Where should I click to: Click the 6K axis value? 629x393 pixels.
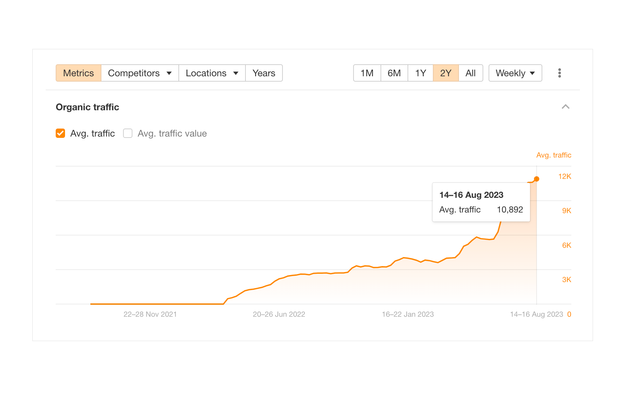tap(567, 245)
